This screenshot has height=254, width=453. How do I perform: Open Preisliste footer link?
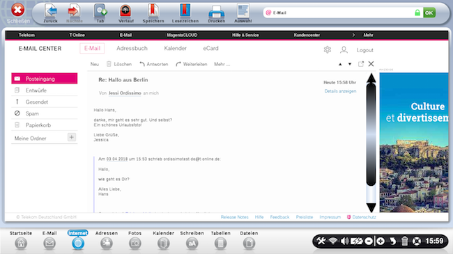tap(305, 217)
